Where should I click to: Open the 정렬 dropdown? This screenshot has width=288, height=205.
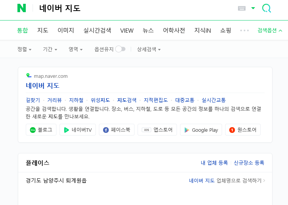coord(24,49)
